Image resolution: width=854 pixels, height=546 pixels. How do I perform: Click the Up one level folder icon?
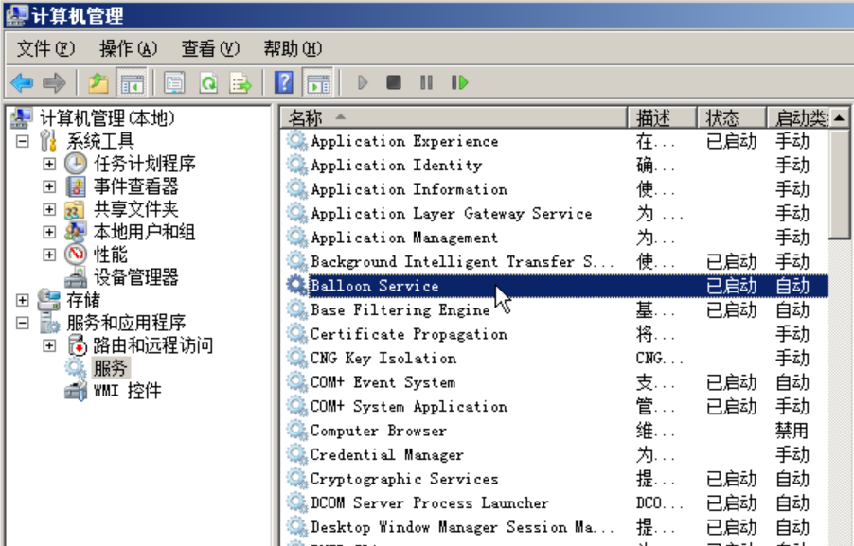(x=98, y=82)
